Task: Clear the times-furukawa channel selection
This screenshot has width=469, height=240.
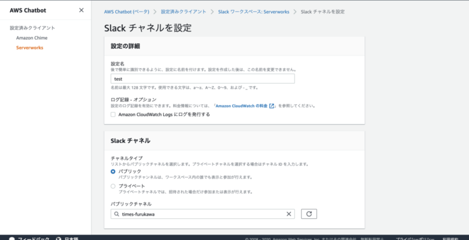Action: (x=288, y=214)
